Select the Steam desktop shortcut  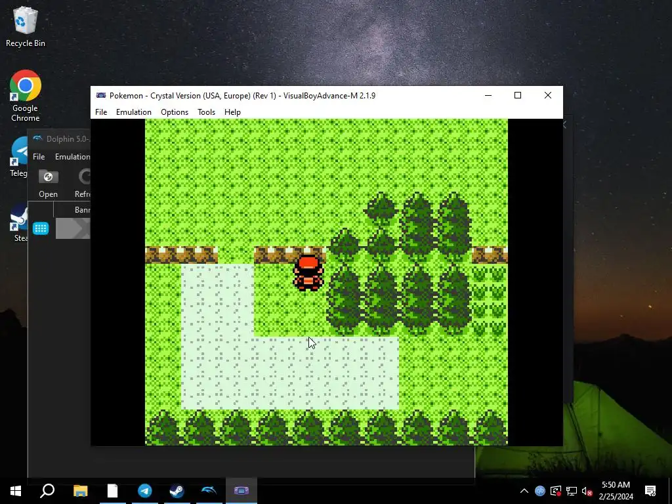[x=19, y=223]
